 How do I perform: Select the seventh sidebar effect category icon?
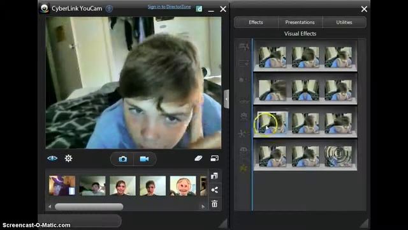pos(244,150)
